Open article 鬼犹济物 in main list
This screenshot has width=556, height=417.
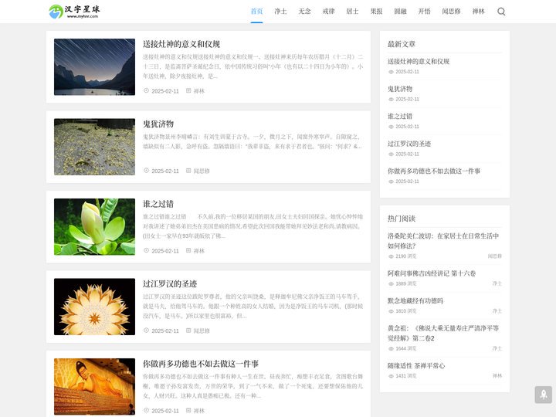(158, 124)
